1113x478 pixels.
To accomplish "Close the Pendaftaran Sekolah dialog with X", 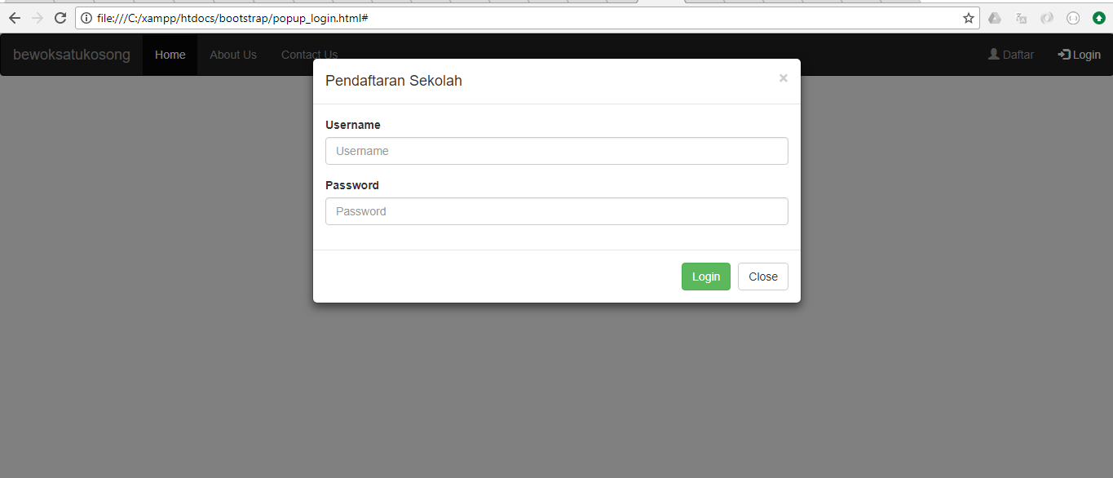I will (783, 78).
